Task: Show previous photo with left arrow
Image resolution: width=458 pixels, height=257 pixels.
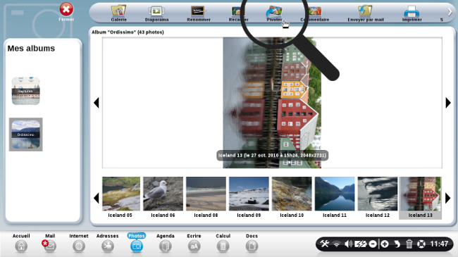Action: [x=97, y=103]
